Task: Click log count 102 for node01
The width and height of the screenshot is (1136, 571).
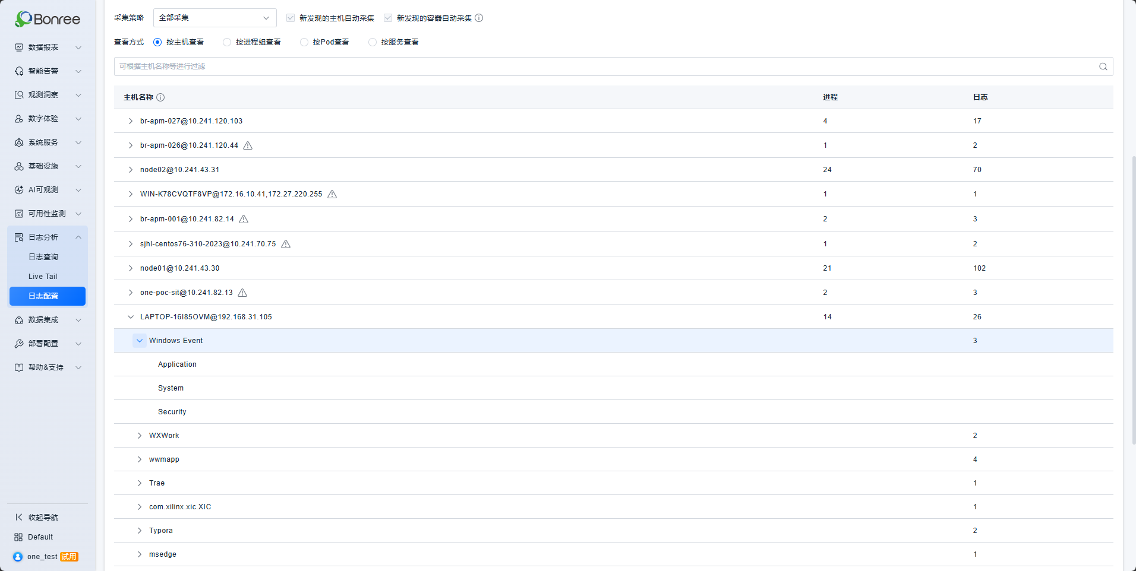Action: [979, 268]
